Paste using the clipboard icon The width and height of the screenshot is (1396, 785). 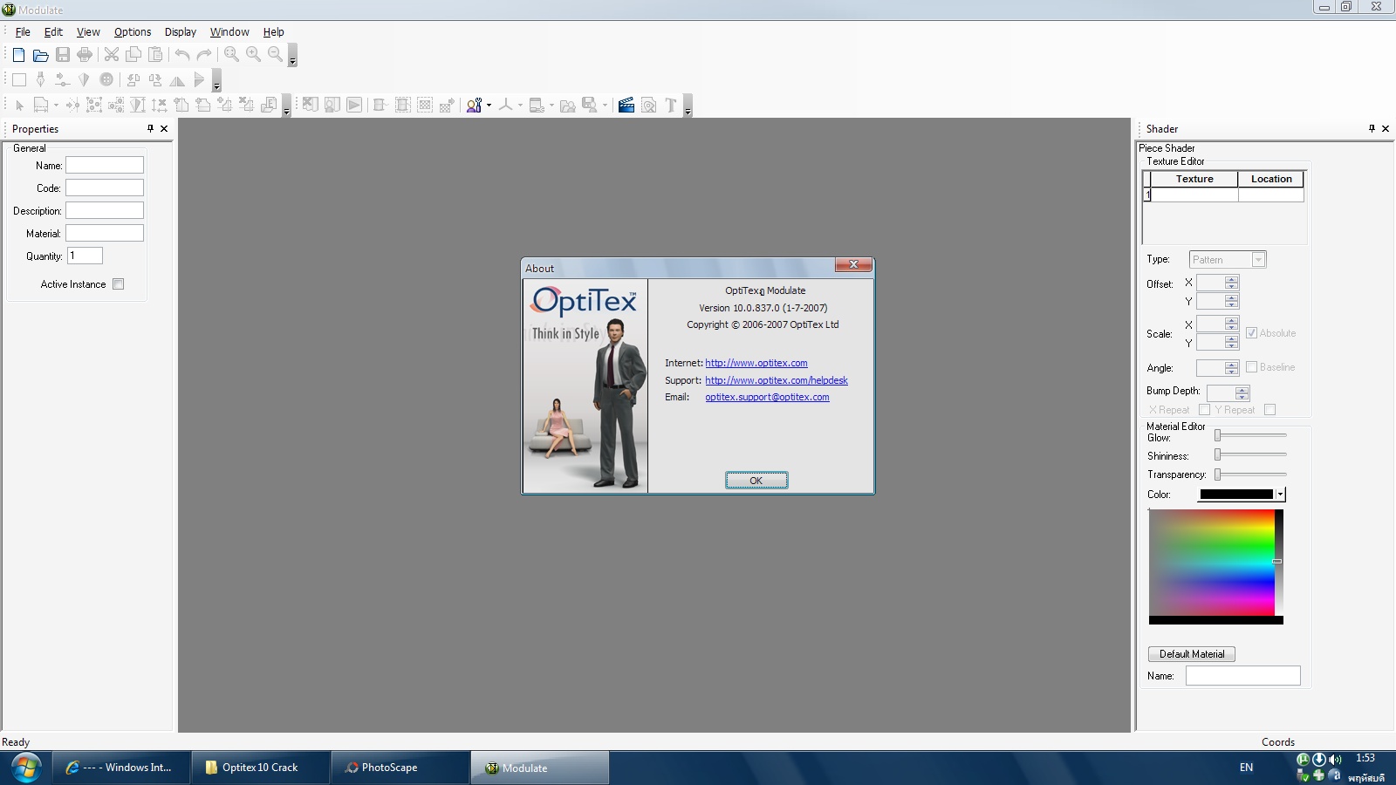pyautogui.click(x=155, y=54)
